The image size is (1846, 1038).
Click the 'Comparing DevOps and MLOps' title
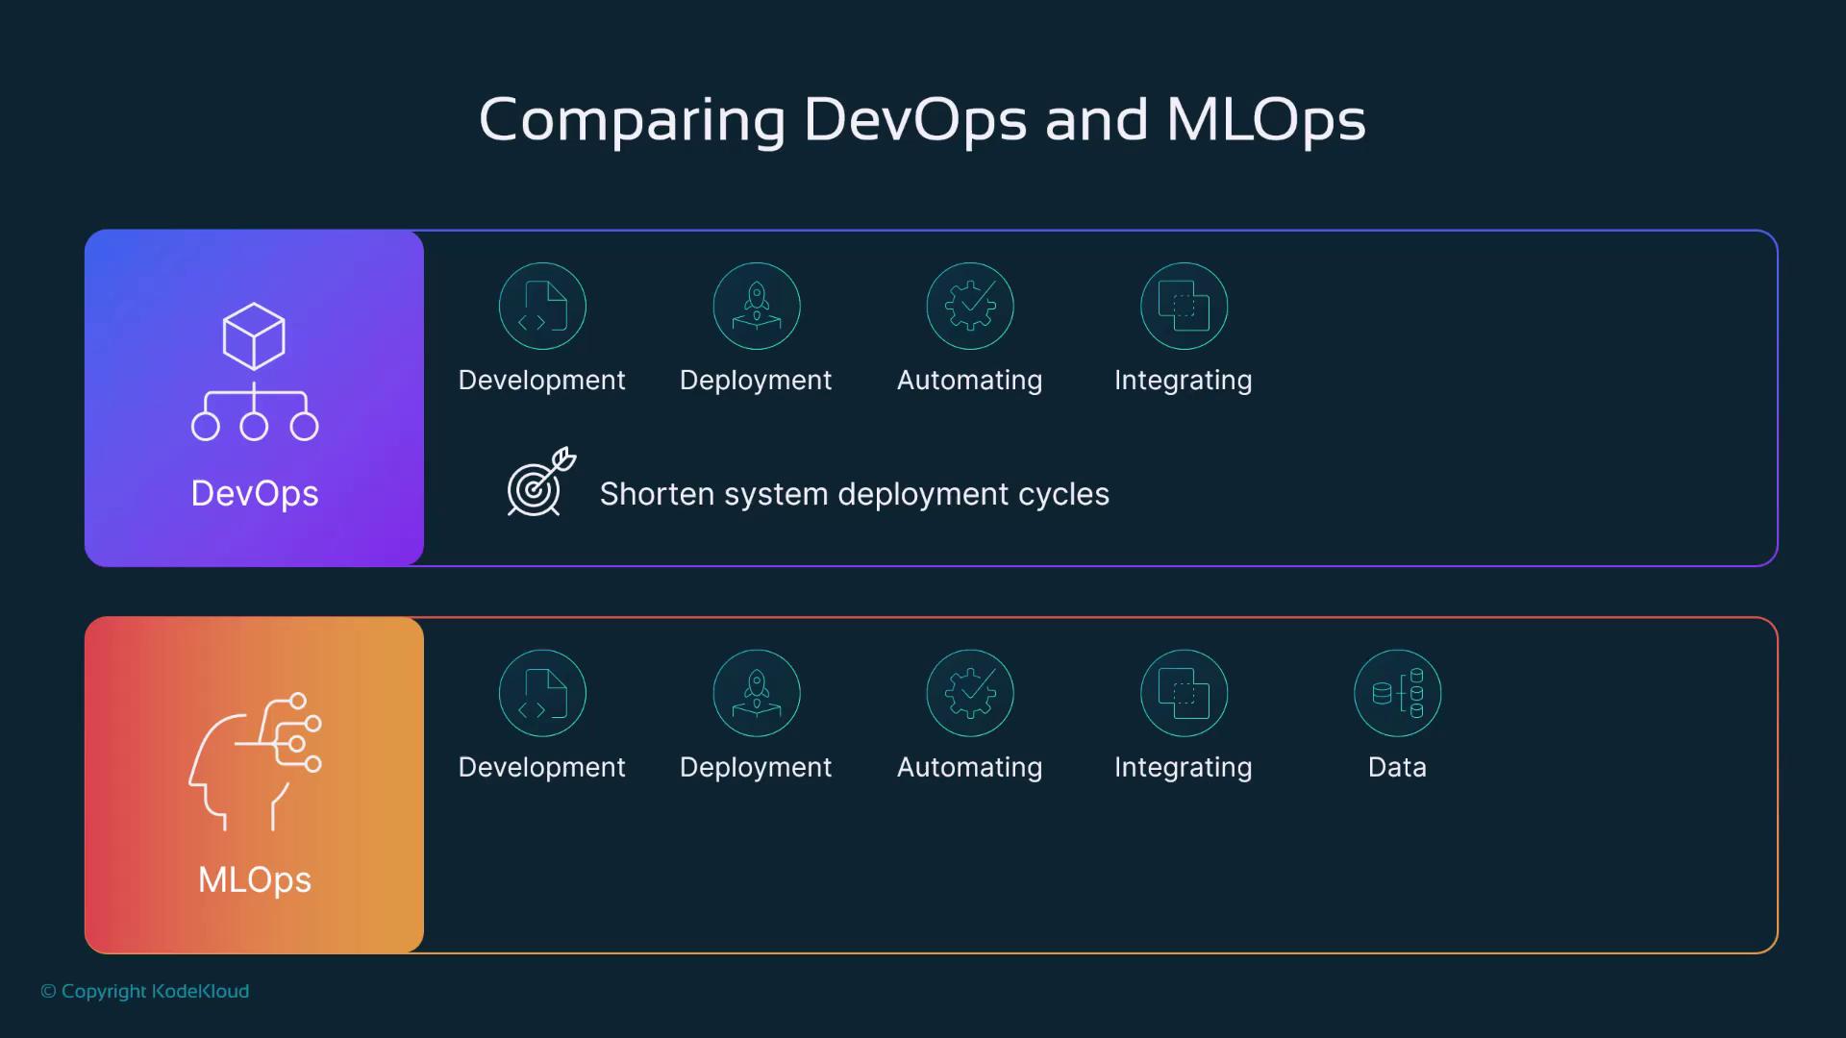point(922,119)
